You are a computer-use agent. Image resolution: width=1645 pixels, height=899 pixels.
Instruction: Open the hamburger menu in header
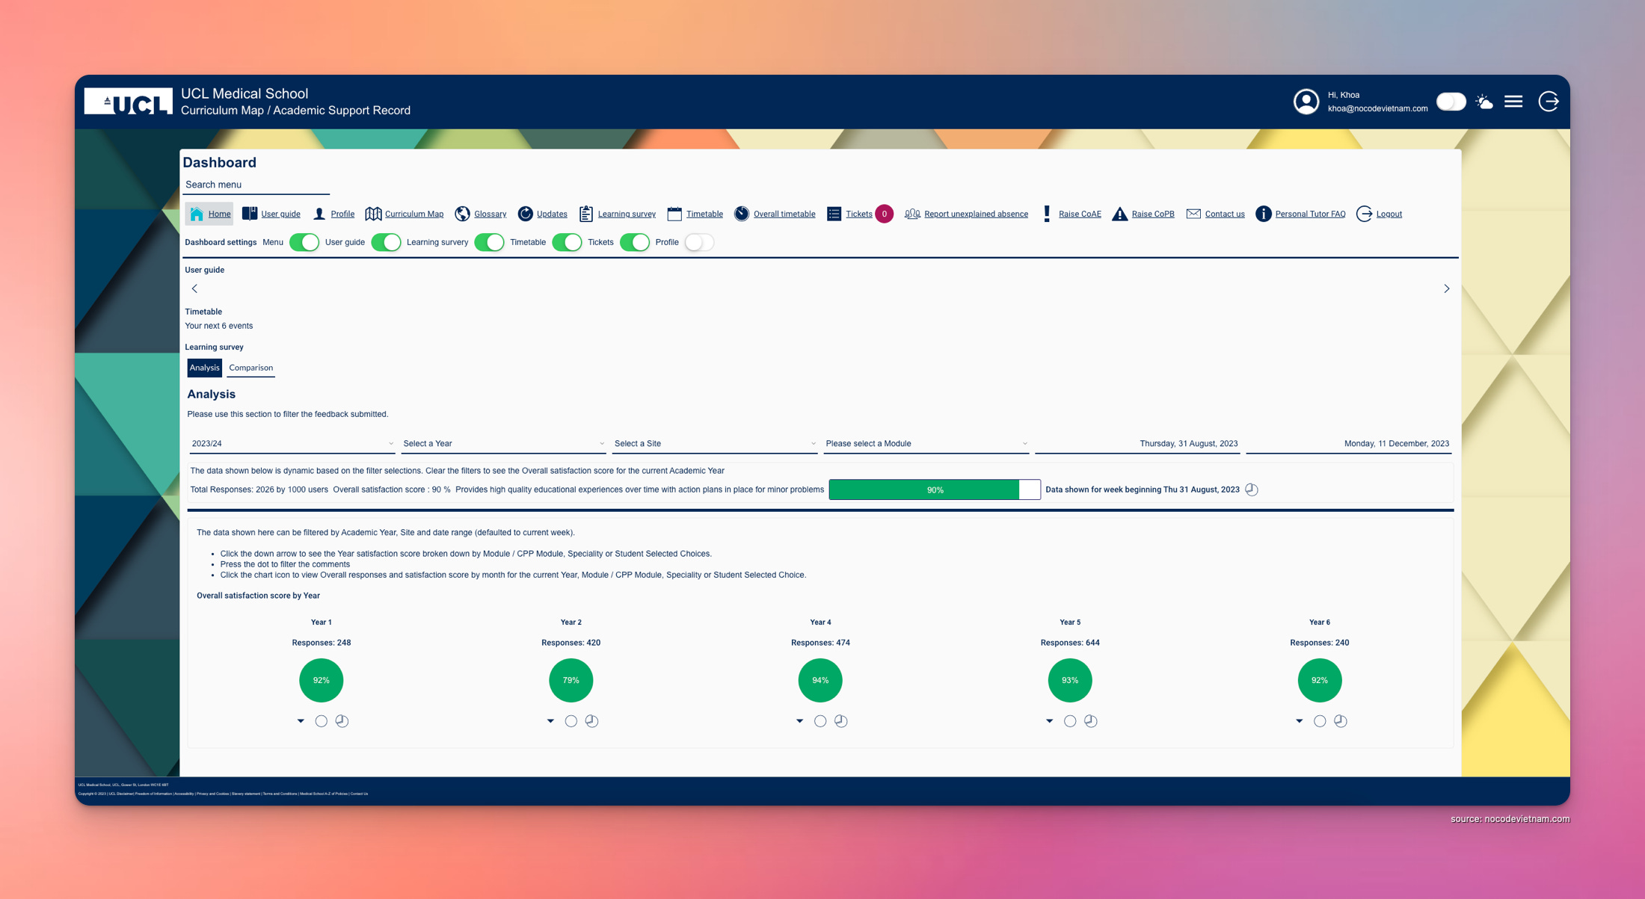point(1513,102)
